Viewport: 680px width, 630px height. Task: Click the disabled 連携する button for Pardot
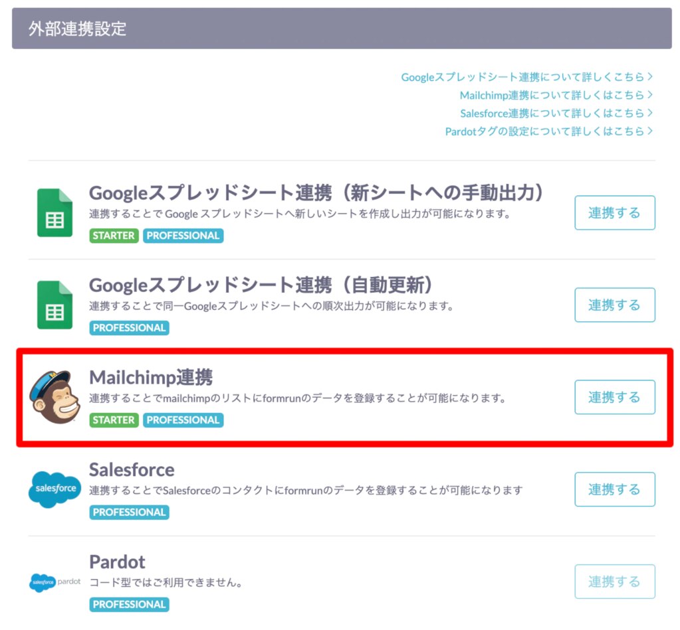click(x=614, y=582)
